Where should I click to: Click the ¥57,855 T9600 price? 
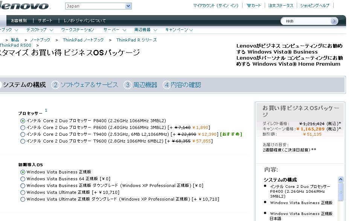(x=201, y=141)
